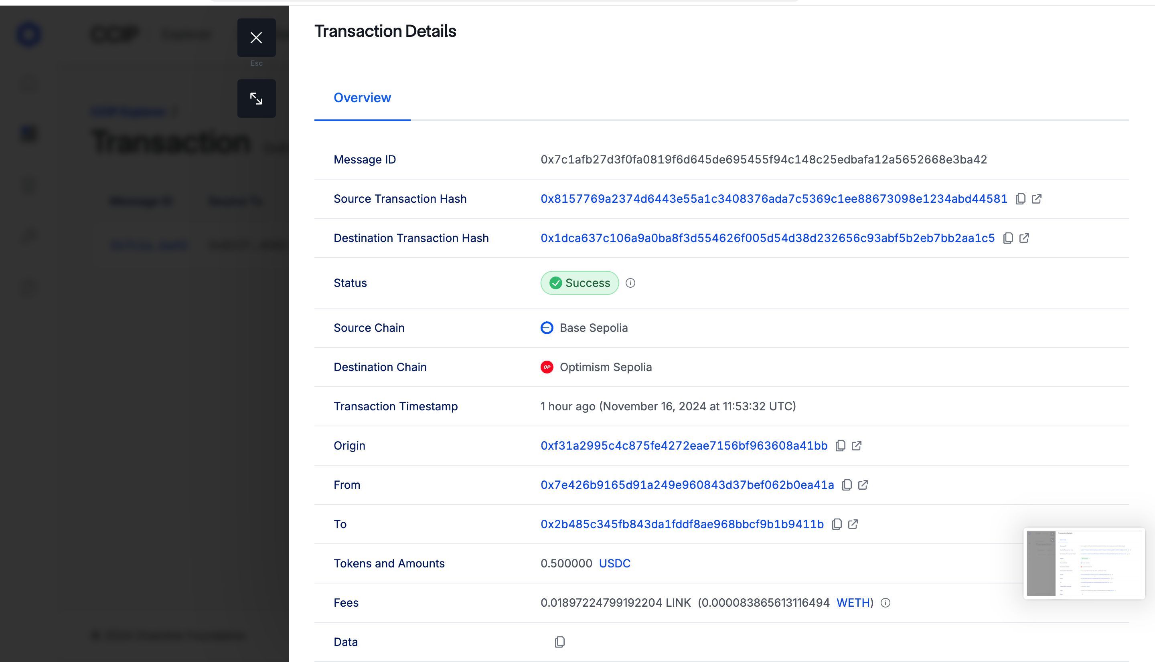Show info about the Fees
This screenshot has height=662, width=1155.
coord(885,603)
